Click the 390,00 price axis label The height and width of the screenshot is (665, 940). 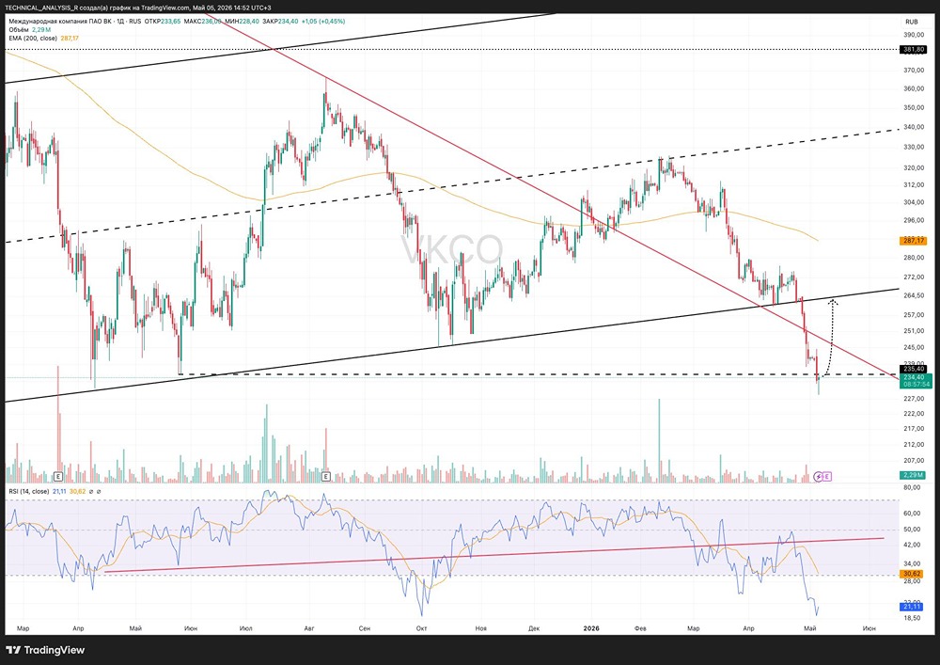(914, 35)
